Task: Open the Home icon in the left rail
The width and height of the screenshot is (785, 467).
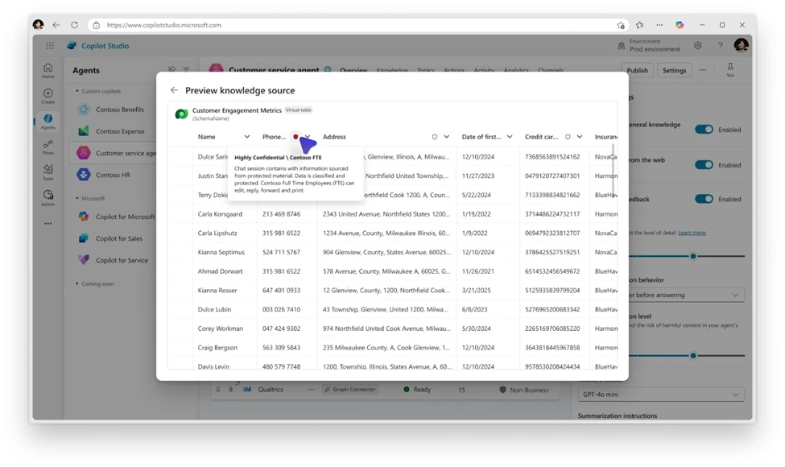Action: point(48,67)
